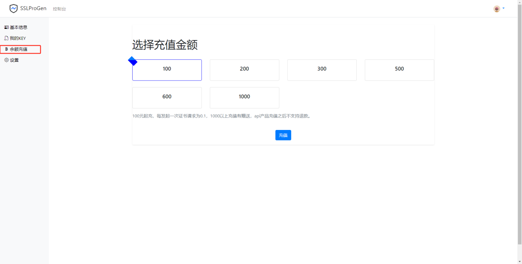This screenshot has width=522, height=264.
Task: Select the 1000 recharge amount card
Action: [x=244, y=97]
